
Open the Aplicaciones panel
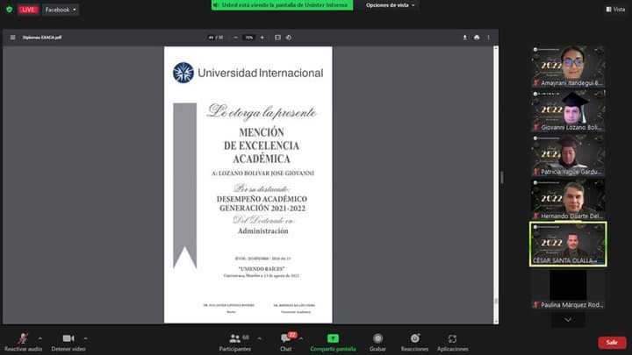pyautogui.click(x=452, y=342)
